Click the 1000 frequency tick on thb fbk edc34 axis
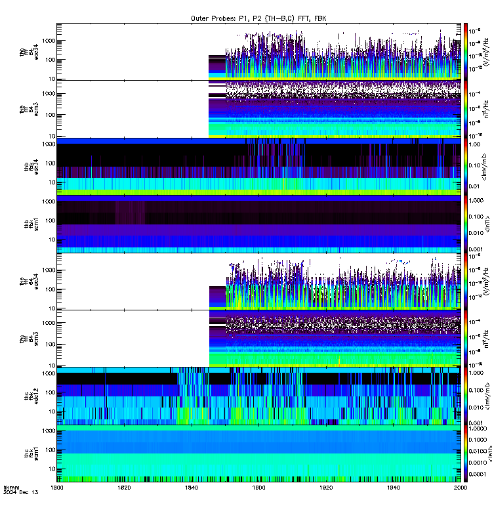 point(49,144)
